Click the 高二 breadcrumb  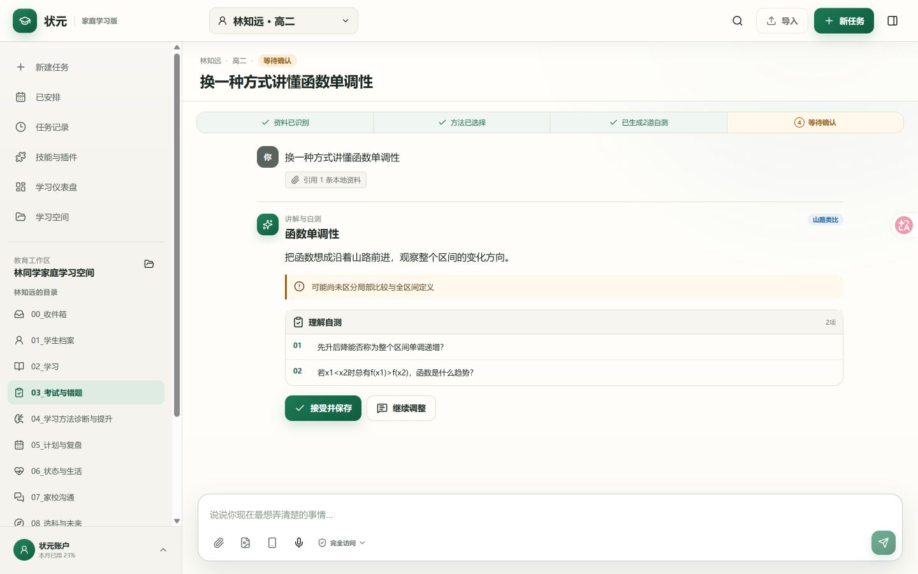(239, 61)
